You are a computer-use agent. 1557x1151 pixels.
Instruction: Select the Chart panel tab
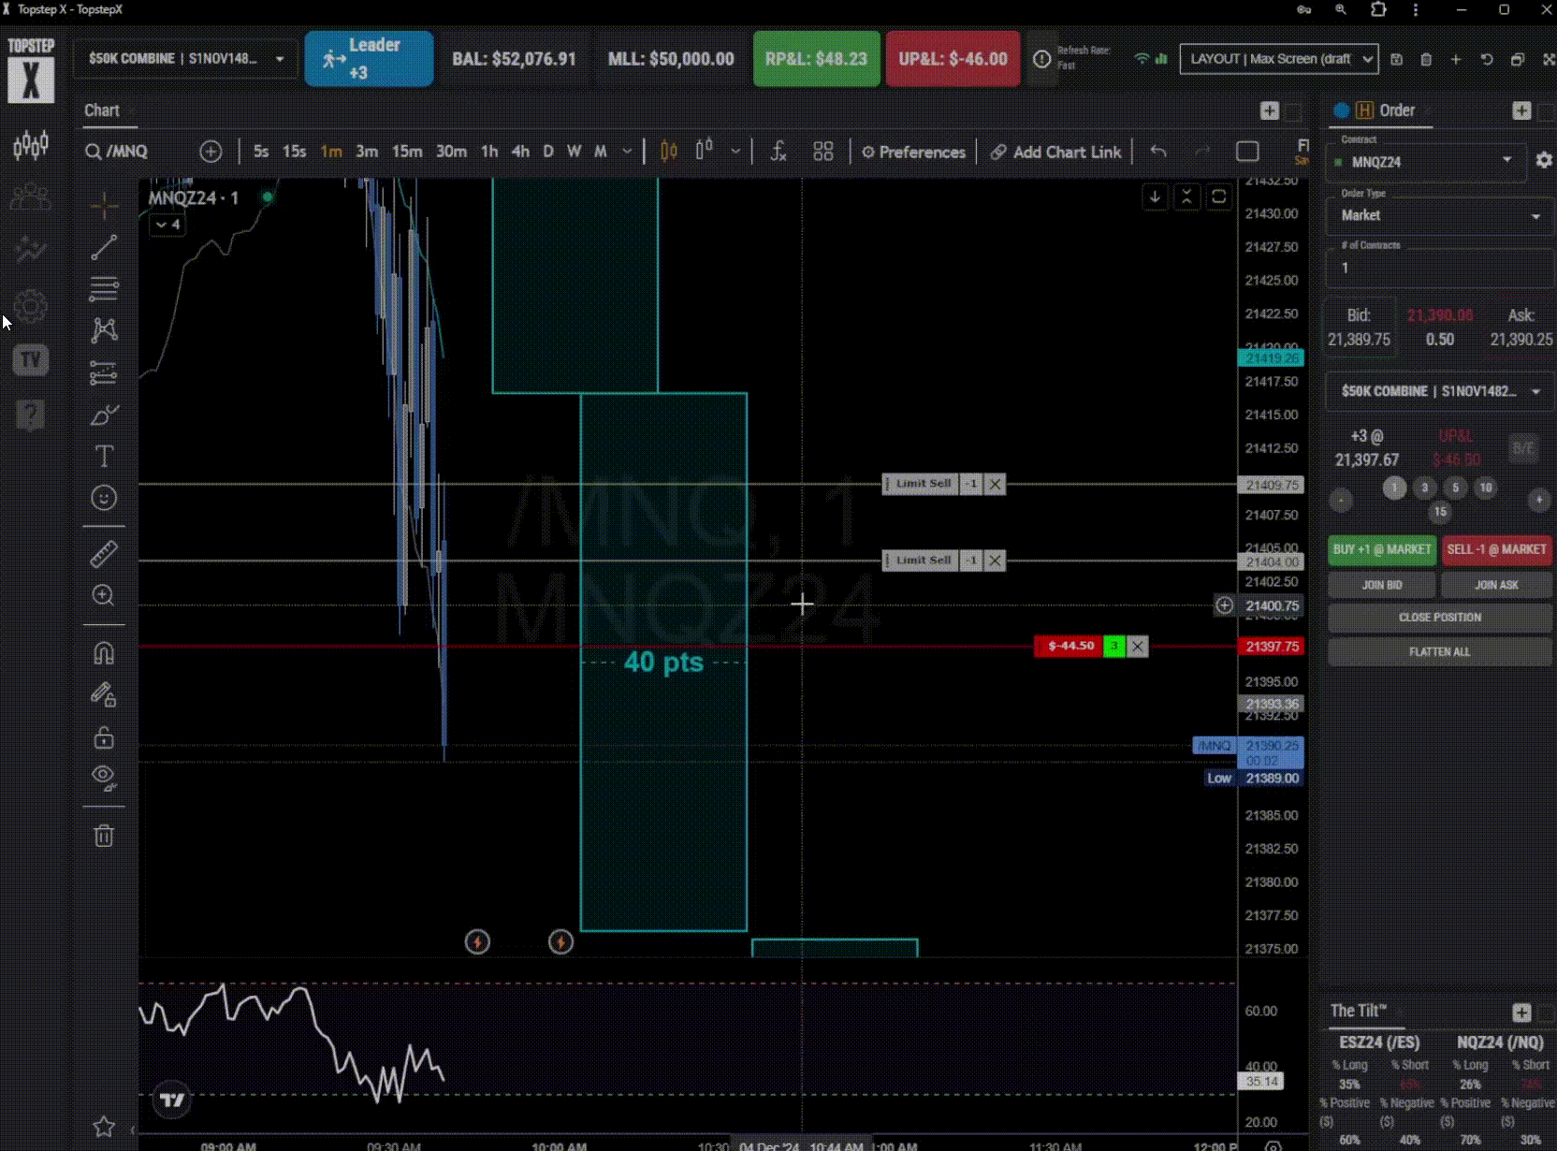102,110
